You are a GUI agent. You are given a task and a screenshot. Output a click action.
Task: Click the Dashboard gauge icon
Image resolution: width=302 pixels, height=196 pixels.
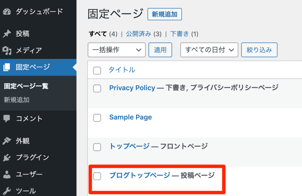click(7, 11)
